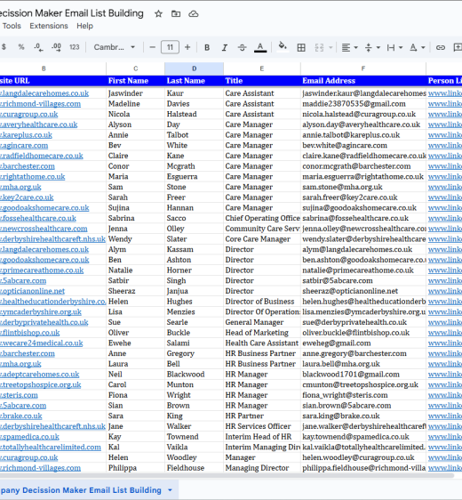Check the cloud save status icon
The width and height of the screenshot is (462, 500).
pyautogui.click(x=194, y=13)
